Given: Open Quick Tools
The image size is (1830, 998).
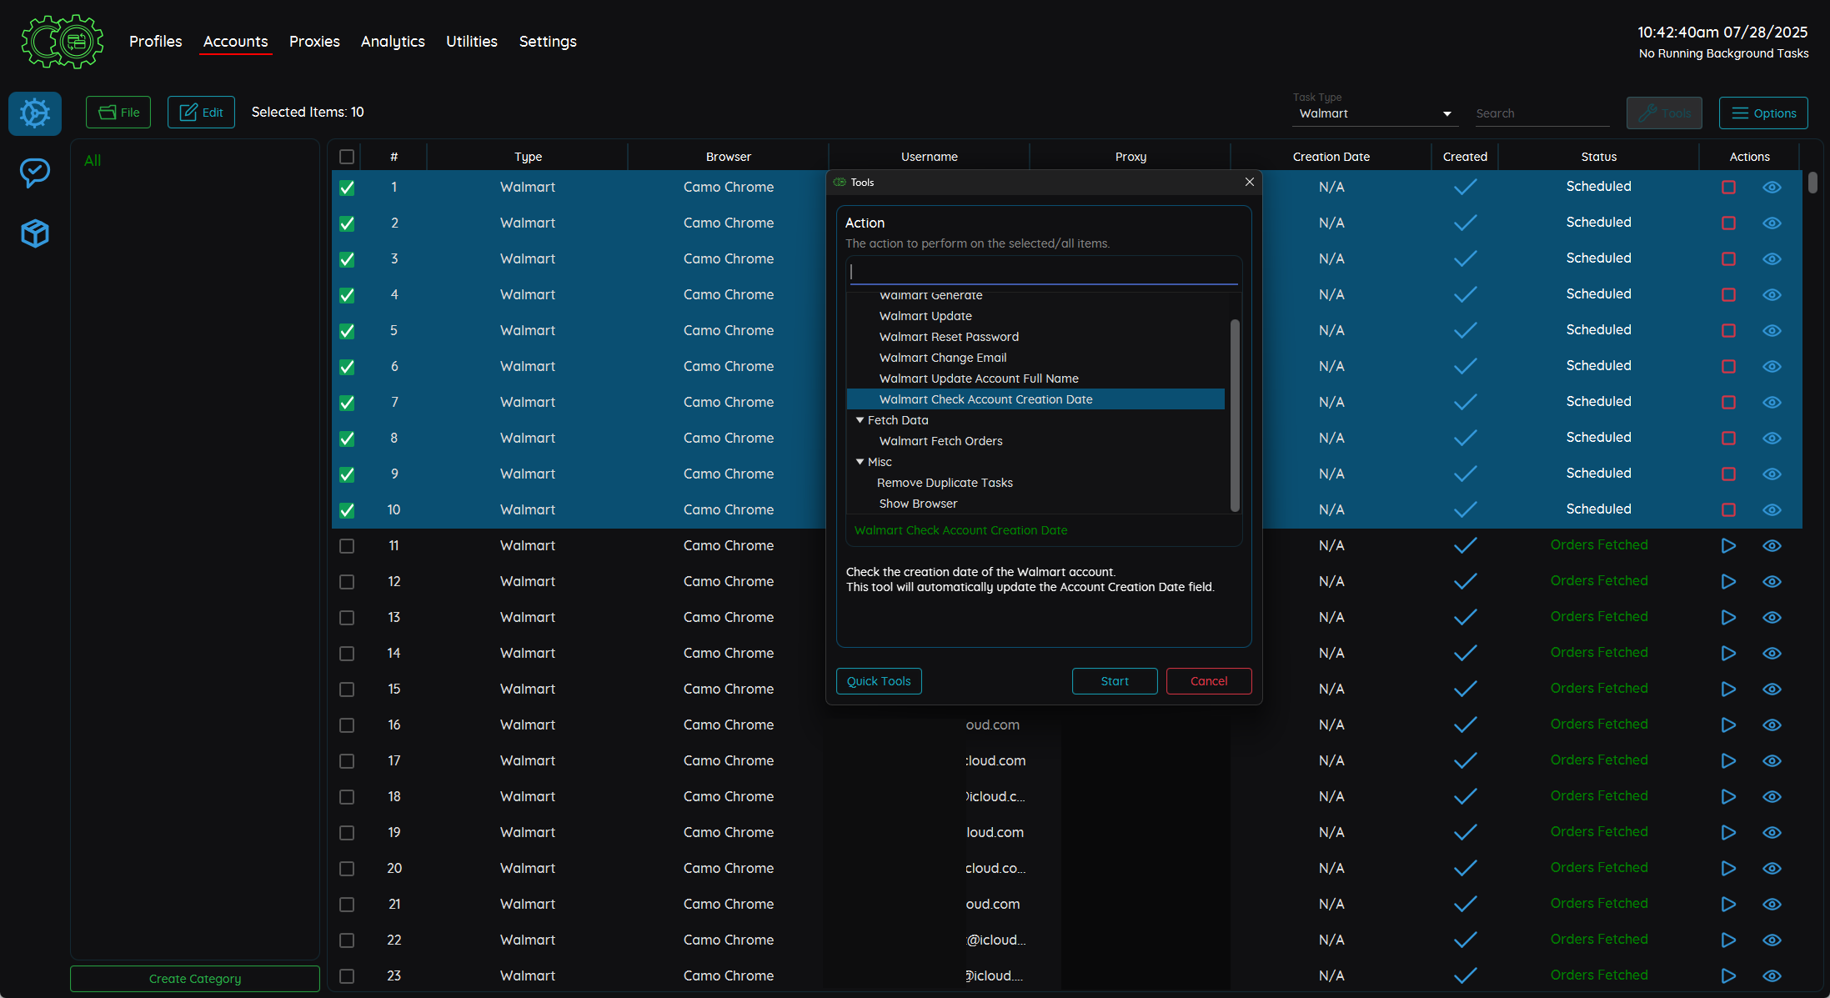Looking at the screenshot, I should [879, 681].
